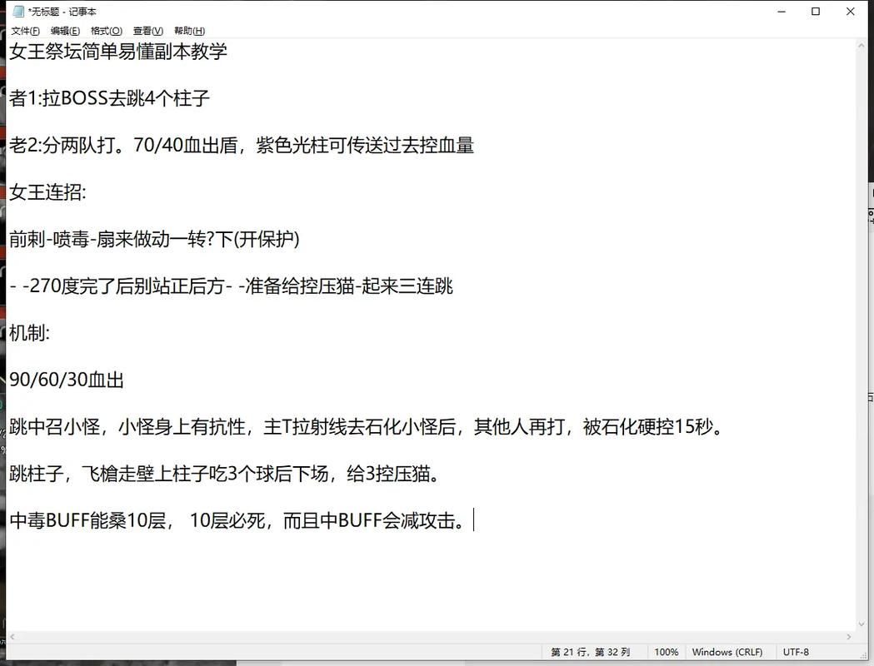Maximize the Notepad window
Image resolution: width=874 pixels, height=666 pixels.
[816, 11]
